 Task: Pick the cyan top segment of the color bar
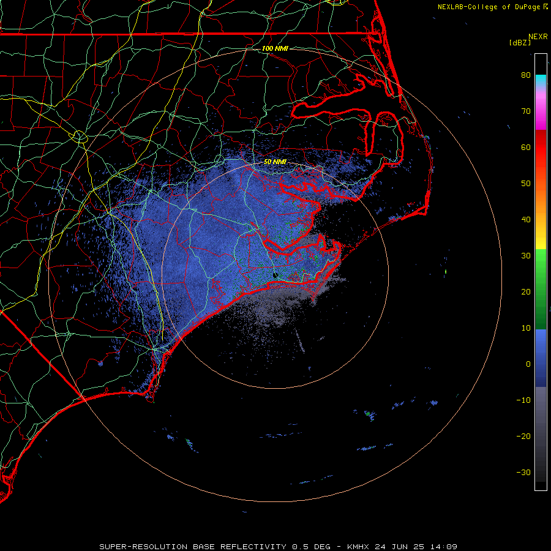[541, 80]
